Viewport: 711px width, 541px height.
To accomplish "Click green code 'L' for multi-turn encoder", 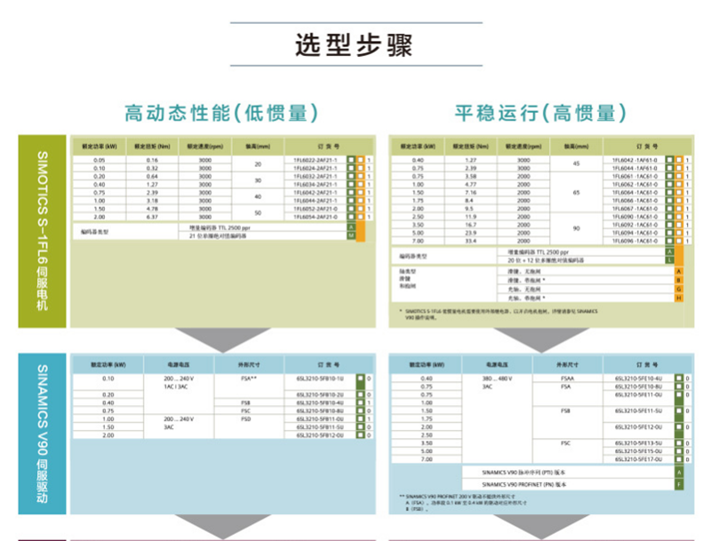I will [x=670, y=260].
